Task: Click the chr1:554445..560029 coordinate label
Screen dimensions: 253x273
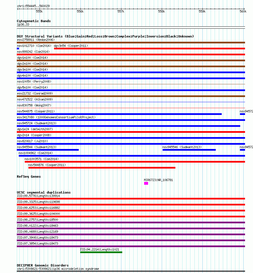Action: 33,6
